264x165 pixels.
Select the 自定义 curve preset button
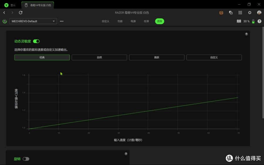pyautogui.click(x=214, y=58)
